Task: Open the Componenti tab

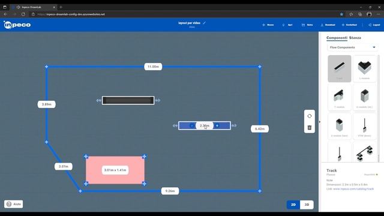Action: 337,38
